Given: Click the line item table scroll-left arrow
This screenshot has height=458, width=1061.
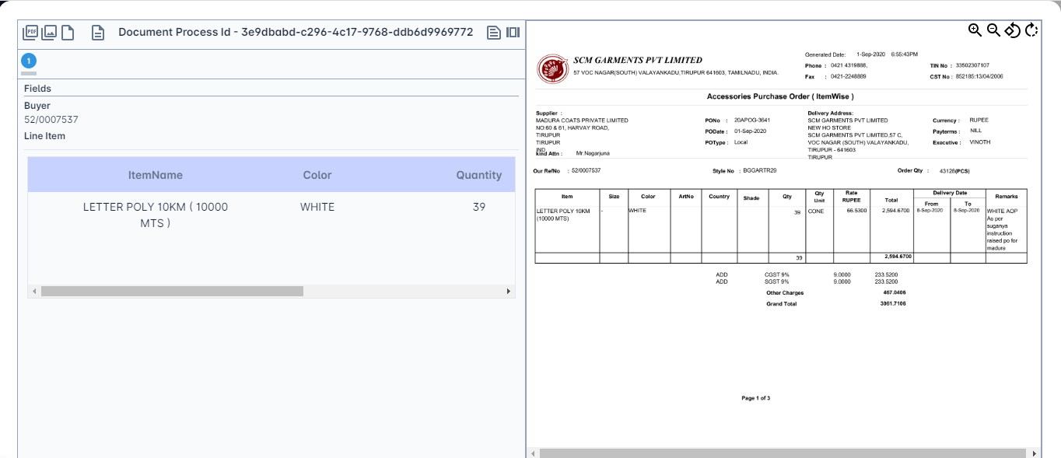Looking at the screenshot, I should tap(33, 291).
